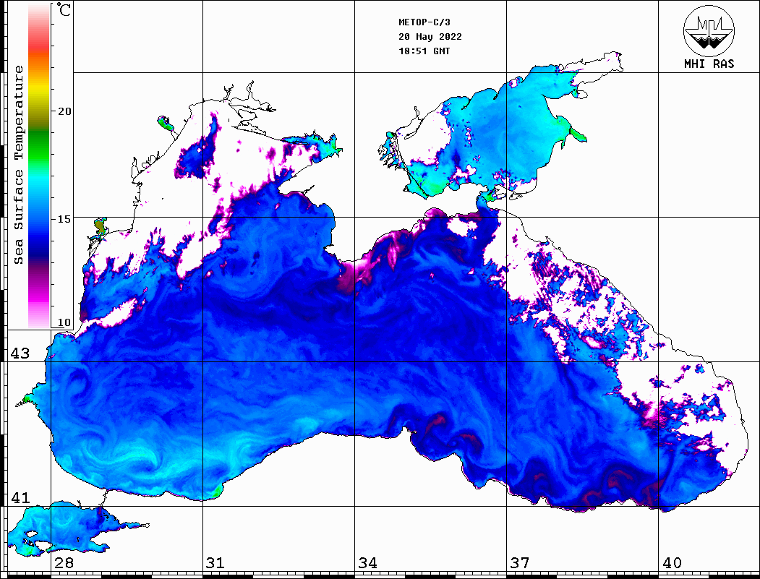Image resolution: width=760 pixels, height=579 pixels.
Task: Click the 'METOP-C/3' satellite label
Action: [x=424, y=22]
